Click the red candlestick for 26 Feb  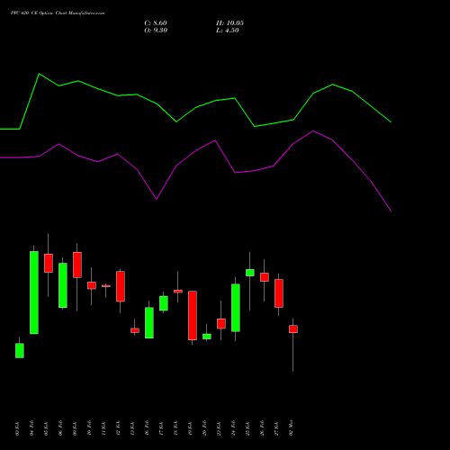coord(265,277)
